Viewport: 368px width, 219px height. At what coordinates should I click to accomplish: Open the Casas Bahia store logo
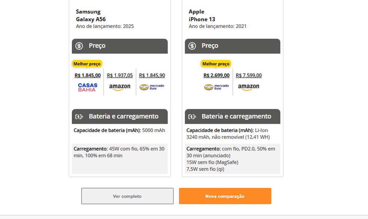tap(87, 87)
